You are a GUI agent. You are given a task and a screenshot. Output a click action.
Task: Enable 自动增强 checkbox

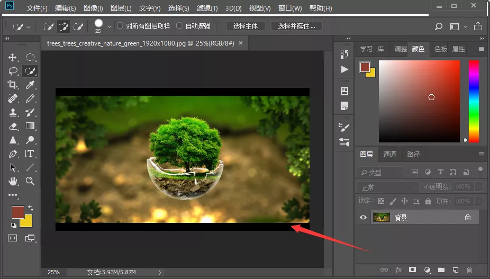(179, 25)
